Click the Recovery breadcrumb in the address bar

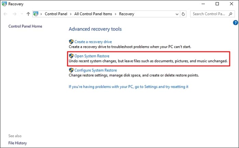click(x=127, y=14)
